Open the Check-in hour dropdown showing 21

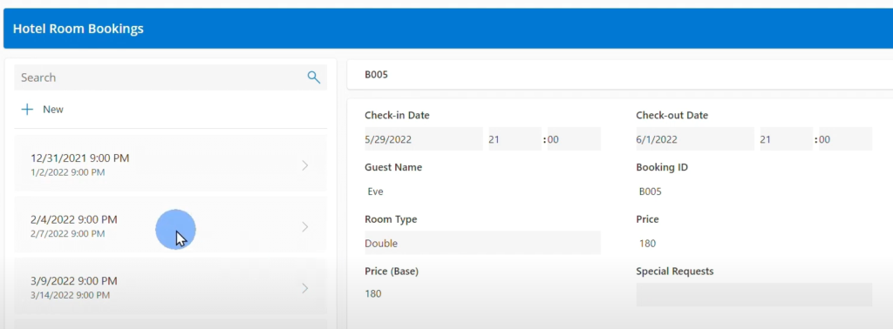515,139
